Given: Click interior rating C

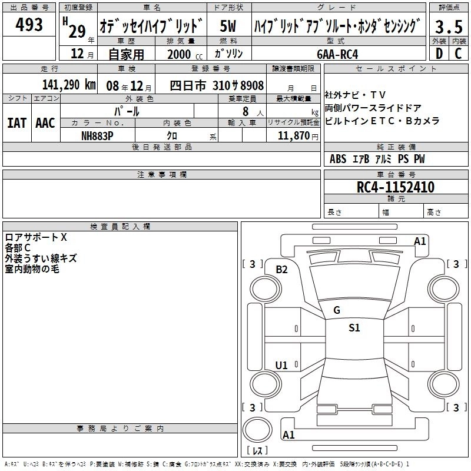Looking at the screenshot, I should tap(458, 54).
